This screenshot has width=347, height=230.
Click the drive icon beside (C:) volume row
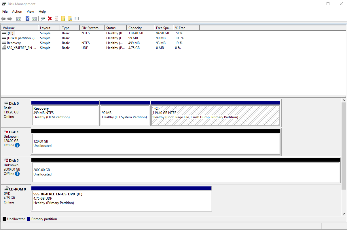click(x=4, y=33)
